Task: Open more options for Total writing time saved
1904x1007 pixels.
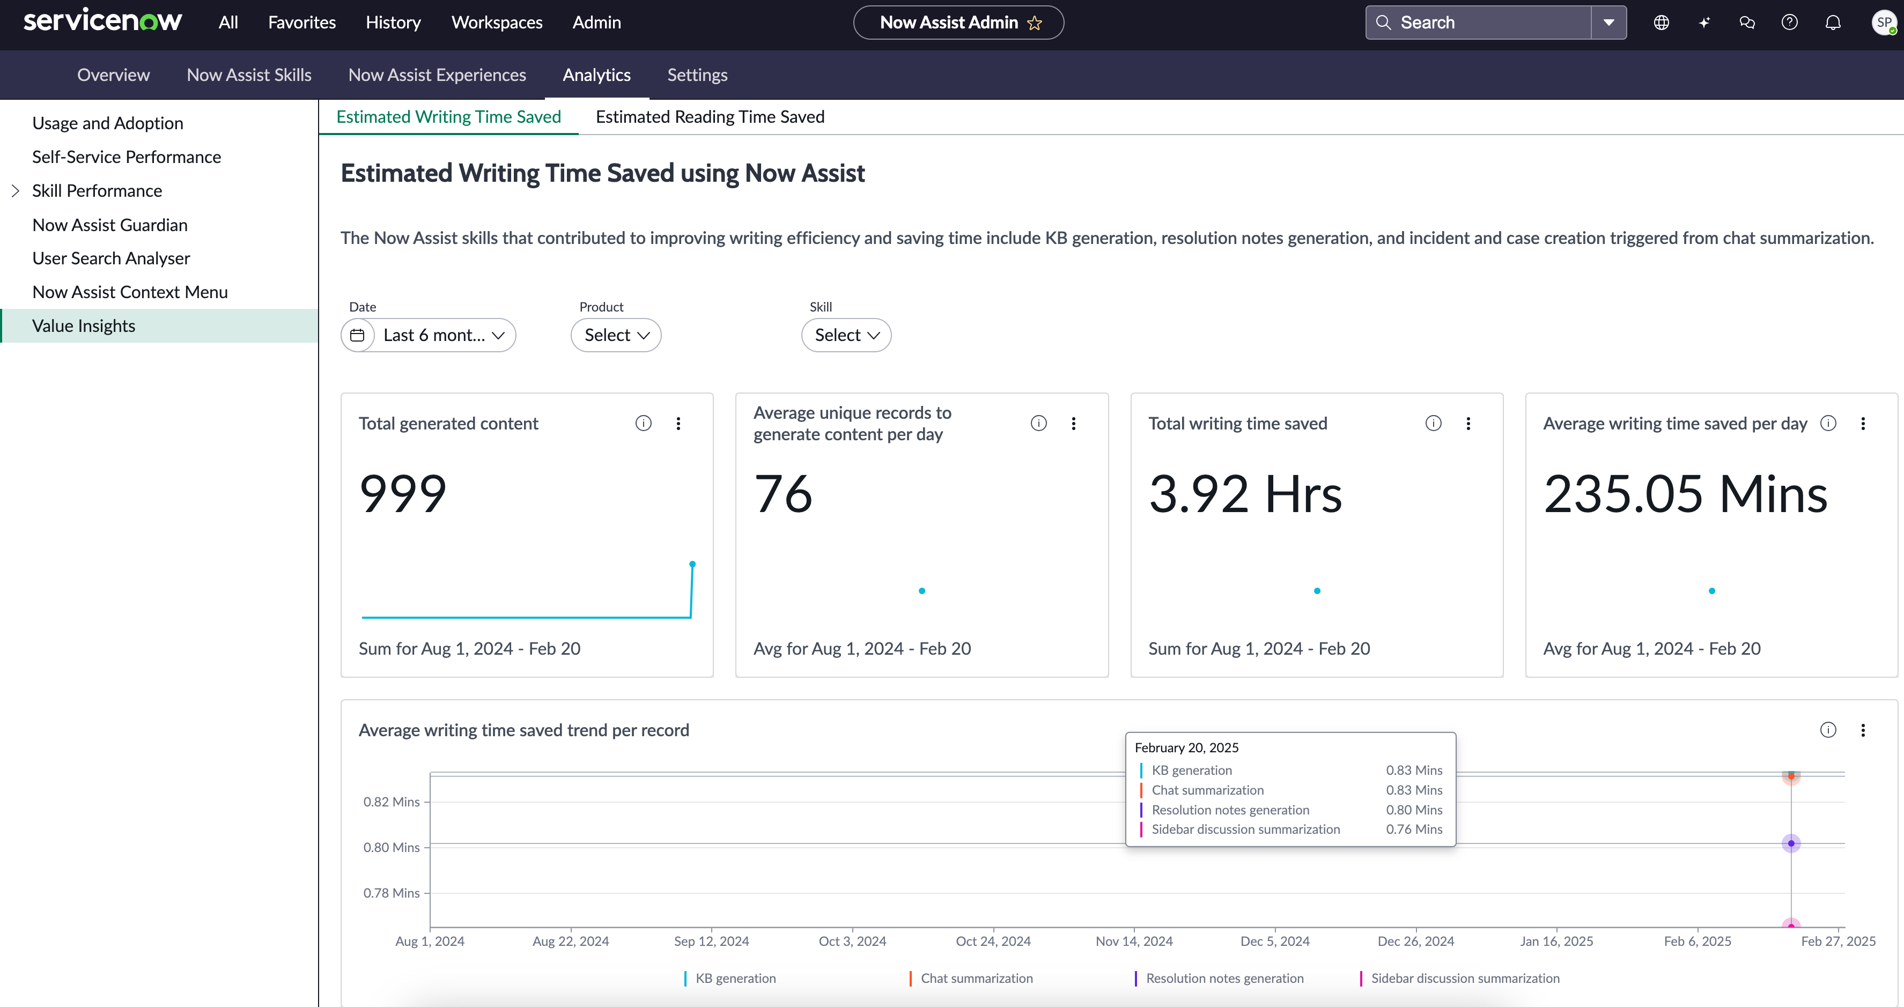Action: [x=1468, y=424]
